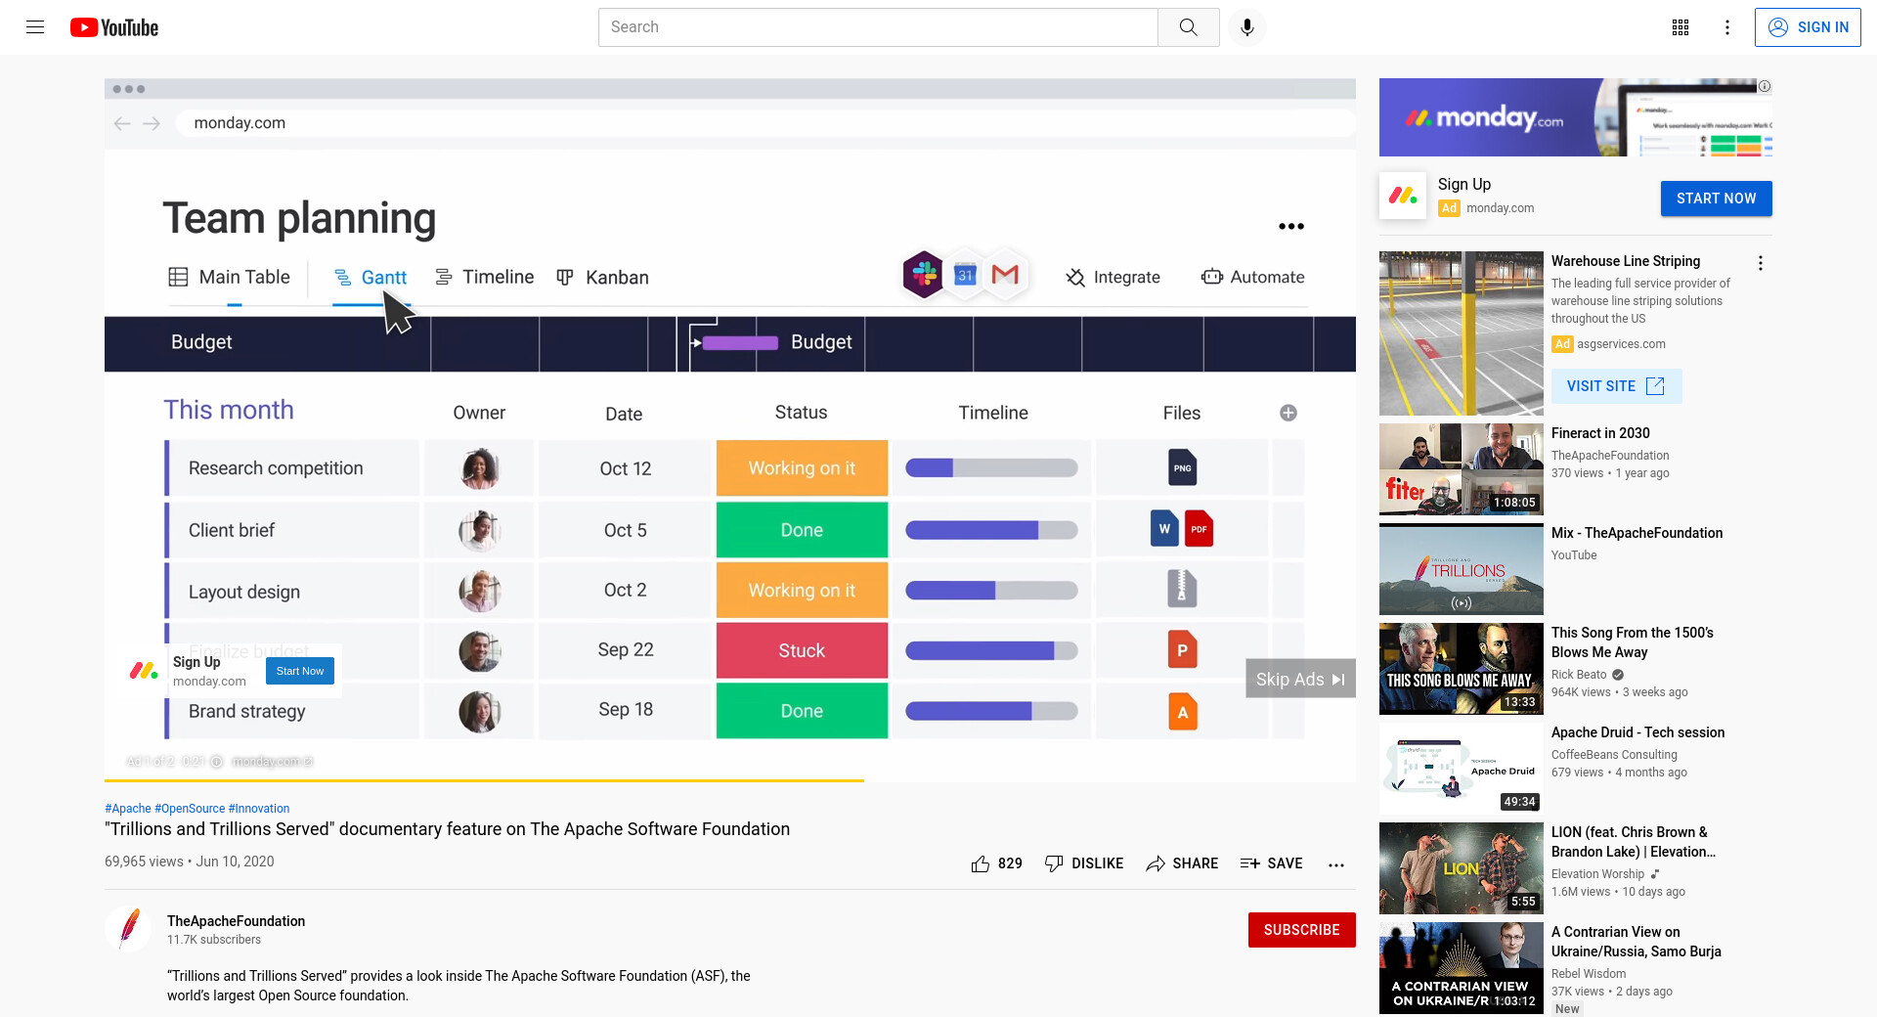The height and width of the screenshot is (1017, 1877).
Task: Click the Kanban tab in the ad video
Action: [x=602, y=278]
